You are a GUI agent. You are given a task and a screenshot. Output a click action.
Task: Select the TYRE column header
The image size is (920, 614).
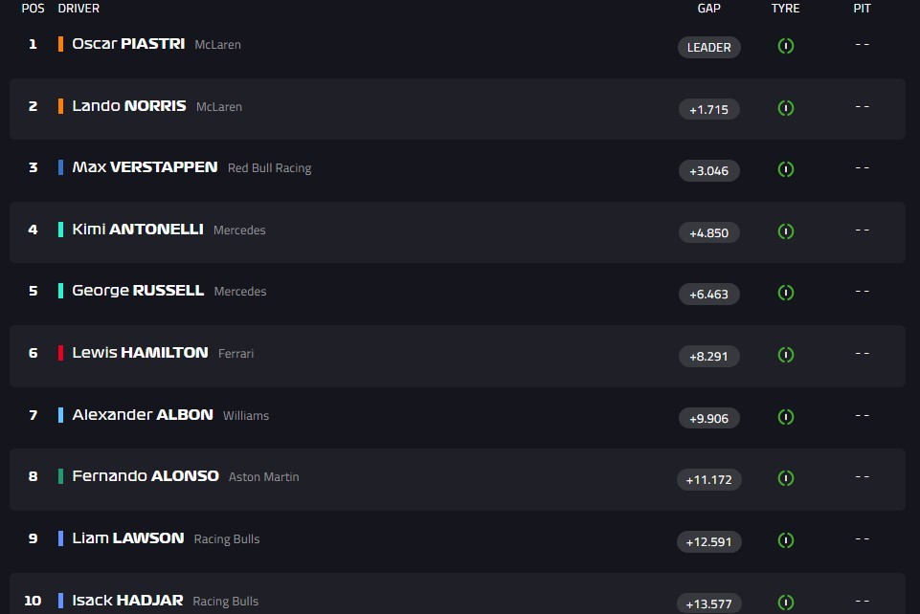coord(785,9)
